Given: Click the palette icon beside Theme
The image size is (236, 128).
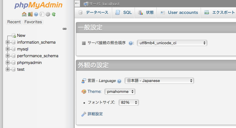Looking at the screenshot, I should 84,91.
